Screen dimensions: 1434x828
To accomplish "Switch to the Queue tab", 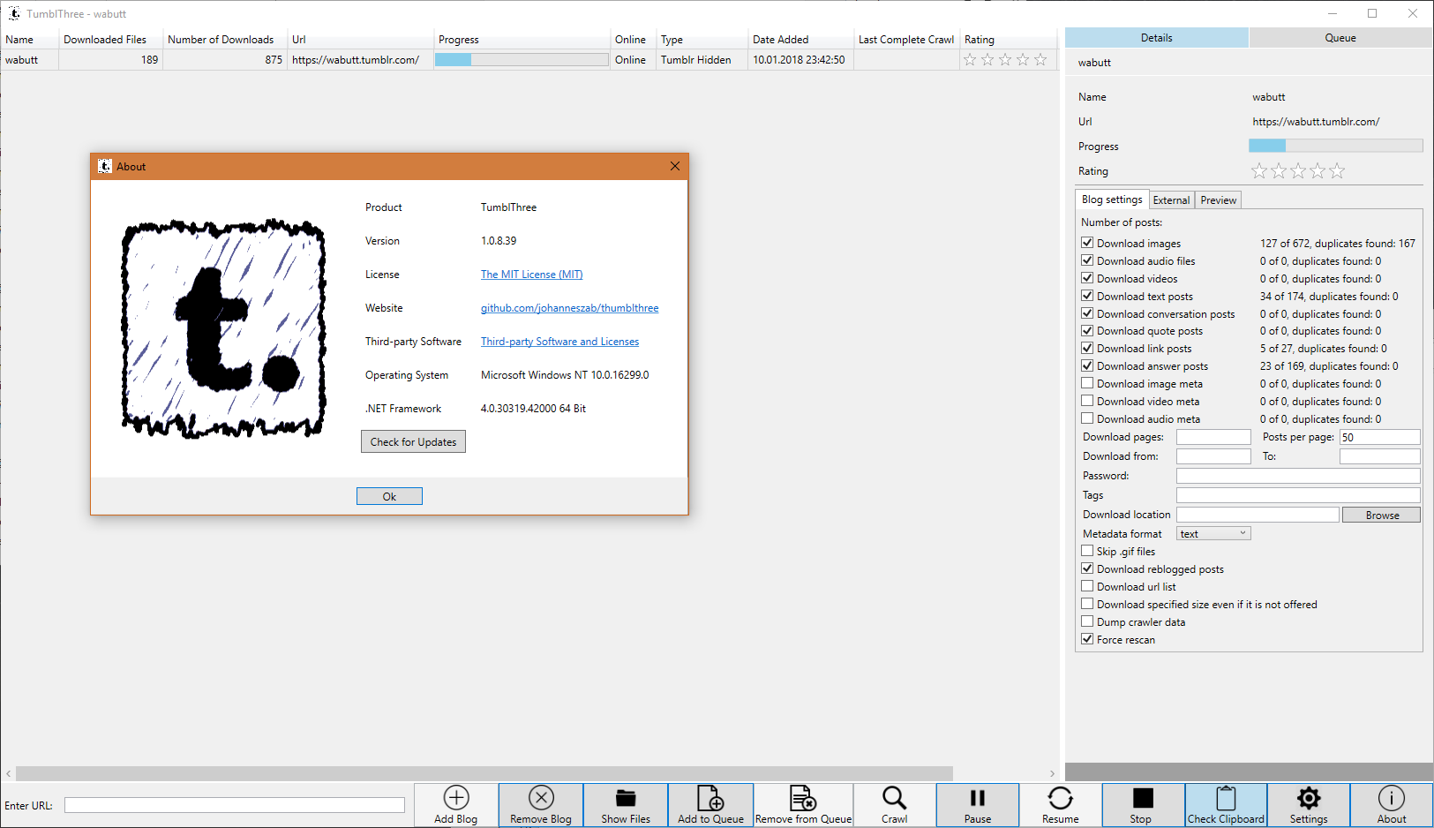I will 1340,38.
